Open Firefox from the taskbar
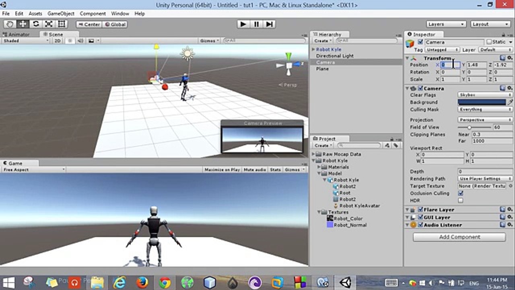This screenshot has width=515, height=290. (142, 282)
